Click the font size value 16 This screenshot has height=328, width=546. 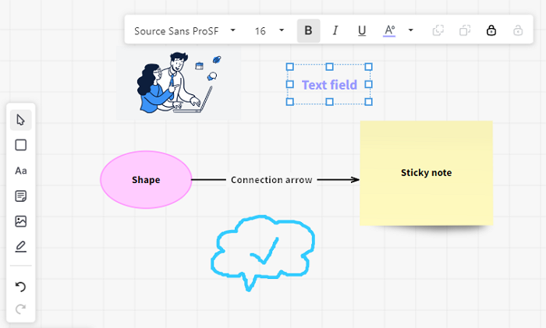(x=260, y=31)
